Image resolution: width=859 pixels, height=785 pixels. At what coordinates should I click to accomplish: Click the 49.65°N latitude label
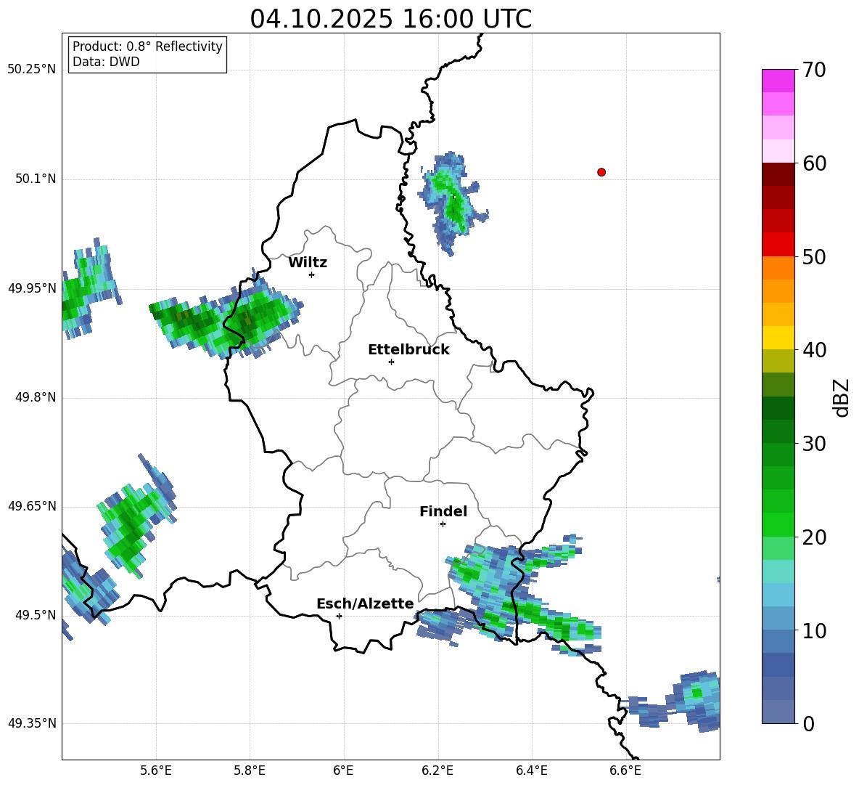point(32,505)
